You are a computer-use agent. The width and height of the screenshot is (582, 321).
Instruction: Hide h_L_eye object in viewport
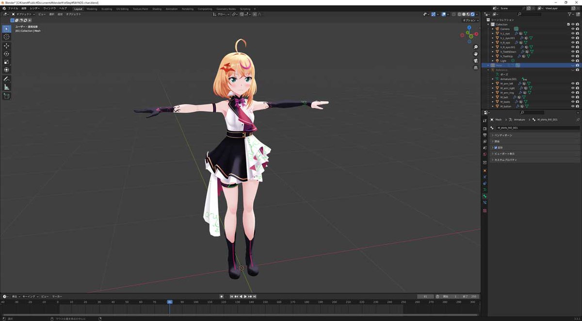point(573,34)
